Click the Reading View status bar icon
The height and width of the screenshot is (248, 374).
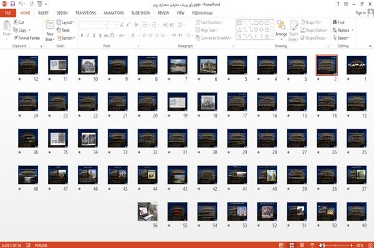click(x=302, y=245)
